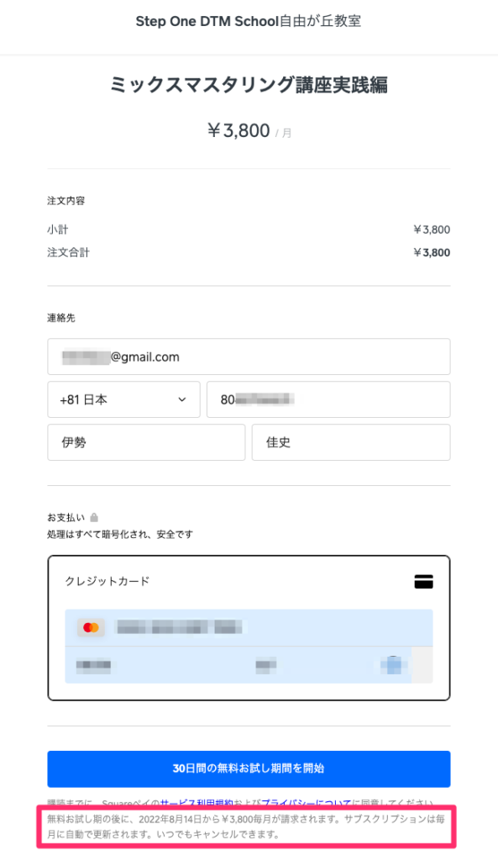Expand the country chevron arrow
The image size is (498, 861).
pyautogui.click(x=182, y=399)
